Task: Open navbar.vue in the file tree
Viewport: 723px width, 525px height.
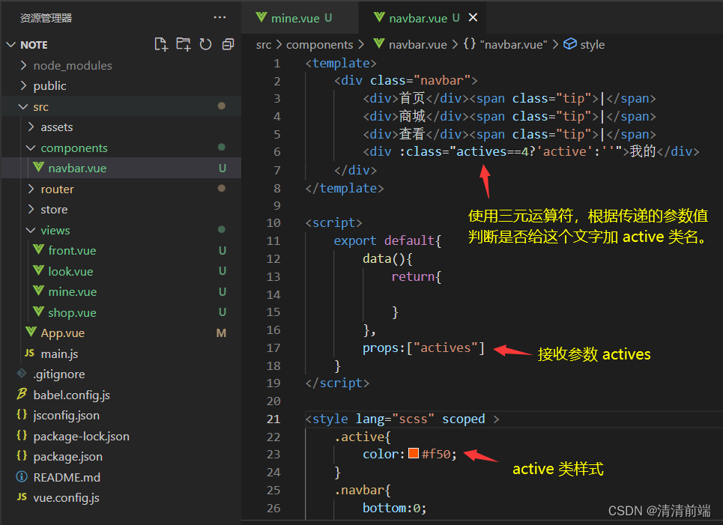Action: [x=121, y=169]
